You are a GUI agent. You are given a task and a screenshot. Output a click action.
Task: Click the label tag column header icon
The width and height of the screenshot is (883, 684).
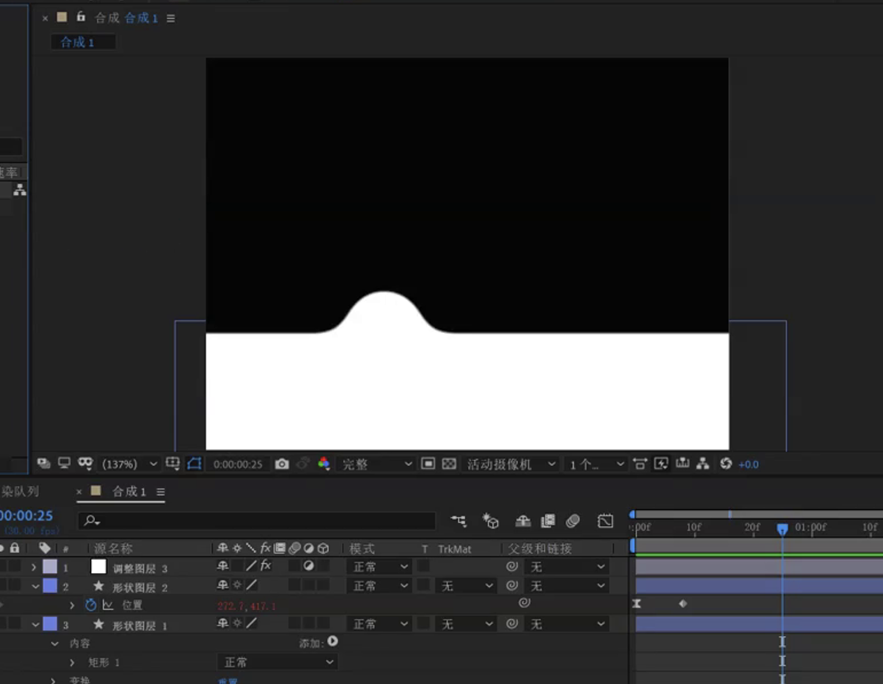pyautogui.click(x=45, y=548)
